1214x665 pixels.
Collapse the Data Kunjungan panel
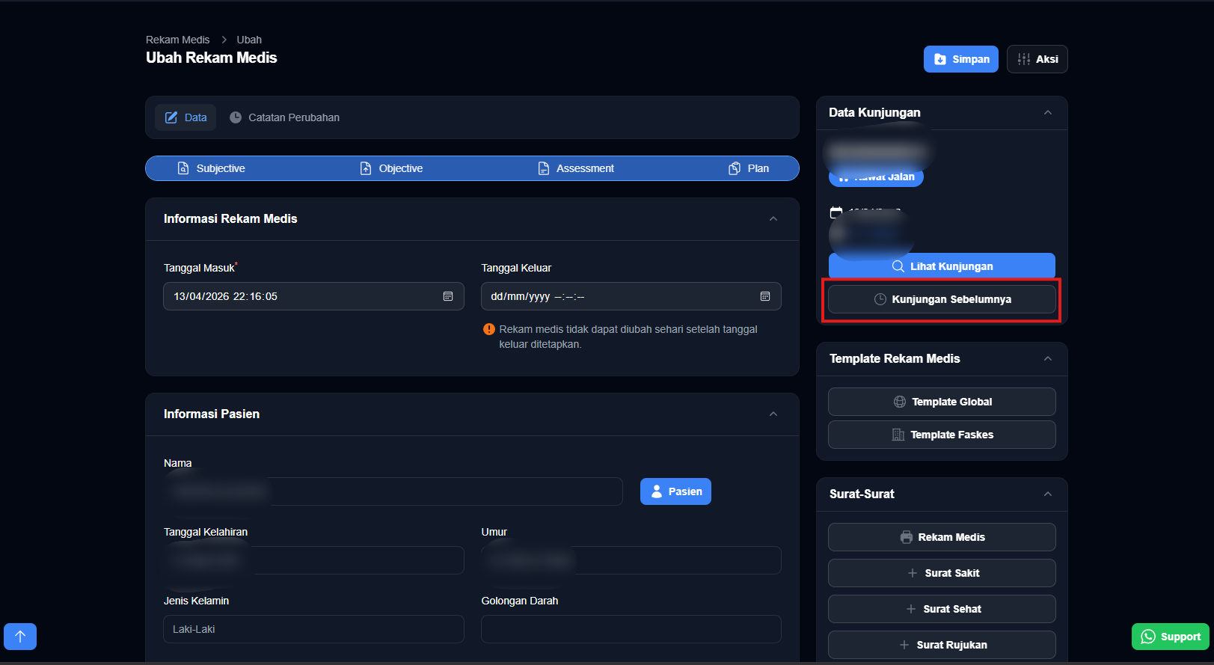tap(1048, 113)
